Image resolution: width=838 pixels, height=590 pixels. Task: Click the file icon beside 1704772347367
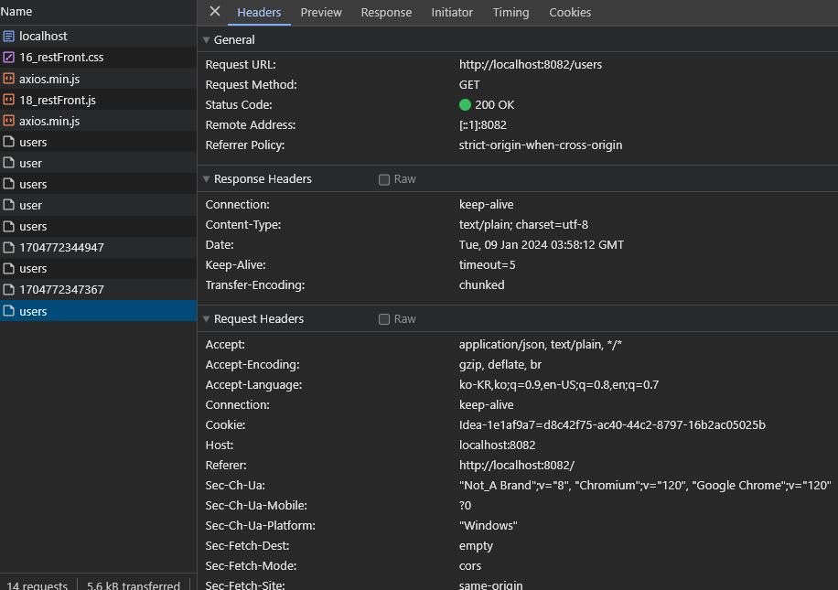pos(8,290)
